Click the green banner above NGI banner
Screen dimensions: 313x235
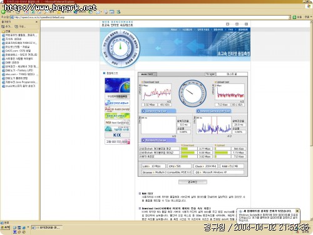[x=117, y=116]
